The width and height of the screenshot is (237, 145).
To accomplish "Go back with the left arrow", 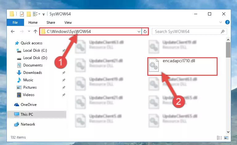I will coord(13,31).
